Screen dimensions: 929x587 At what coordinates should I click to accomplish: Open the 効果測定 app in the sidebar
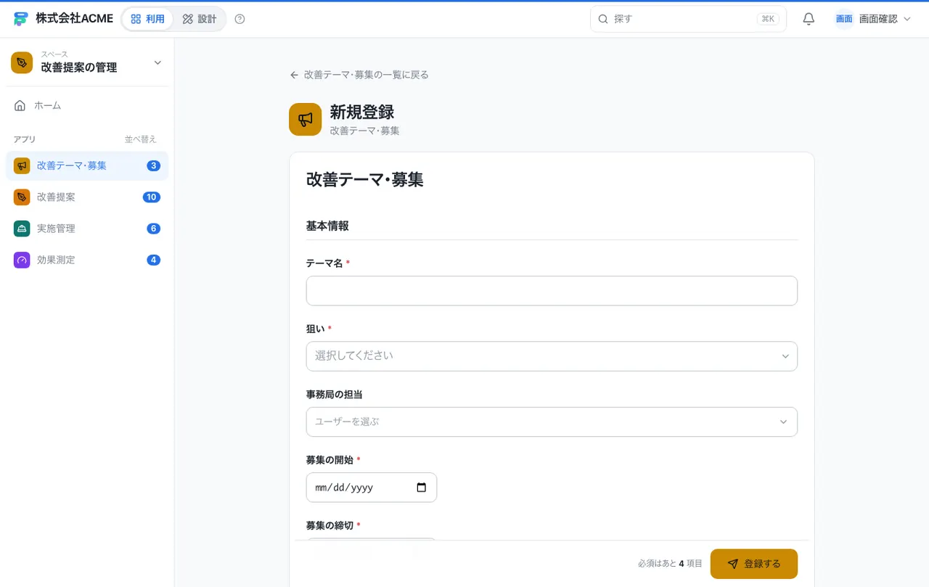point(87,260)
